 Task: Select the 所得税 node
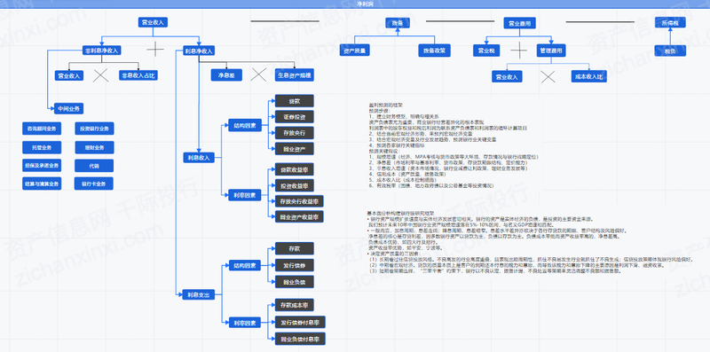coord(670,23)
